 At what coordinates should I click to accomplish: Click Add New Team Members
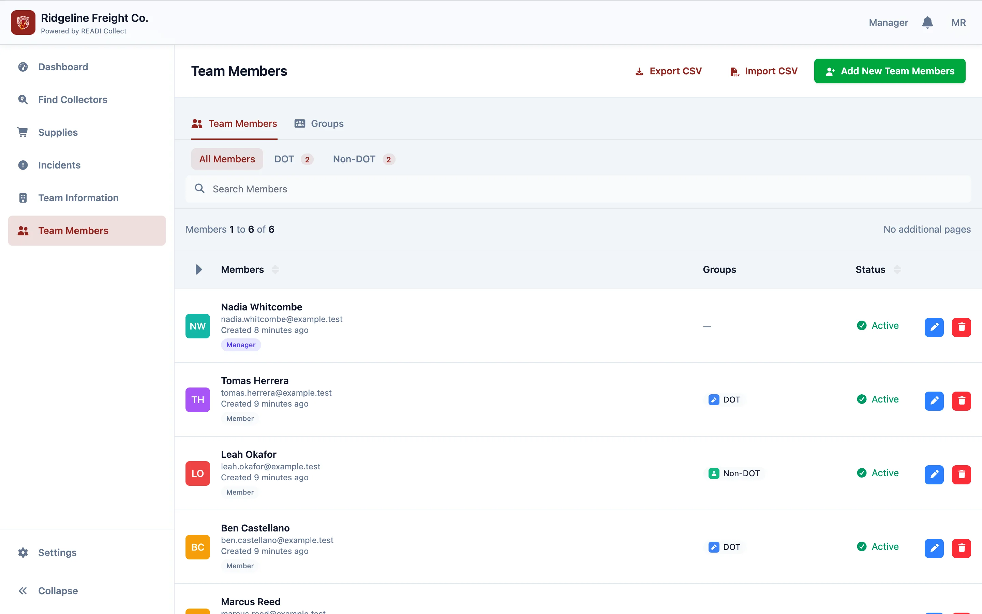coord(890,71)
